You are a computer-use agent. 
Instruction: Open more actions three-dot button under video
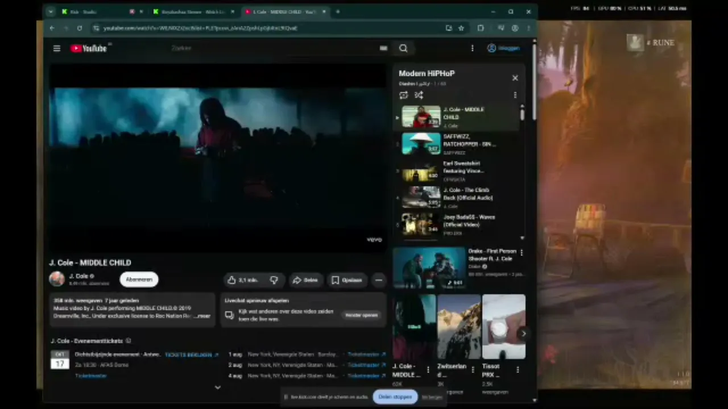[379, 280]
